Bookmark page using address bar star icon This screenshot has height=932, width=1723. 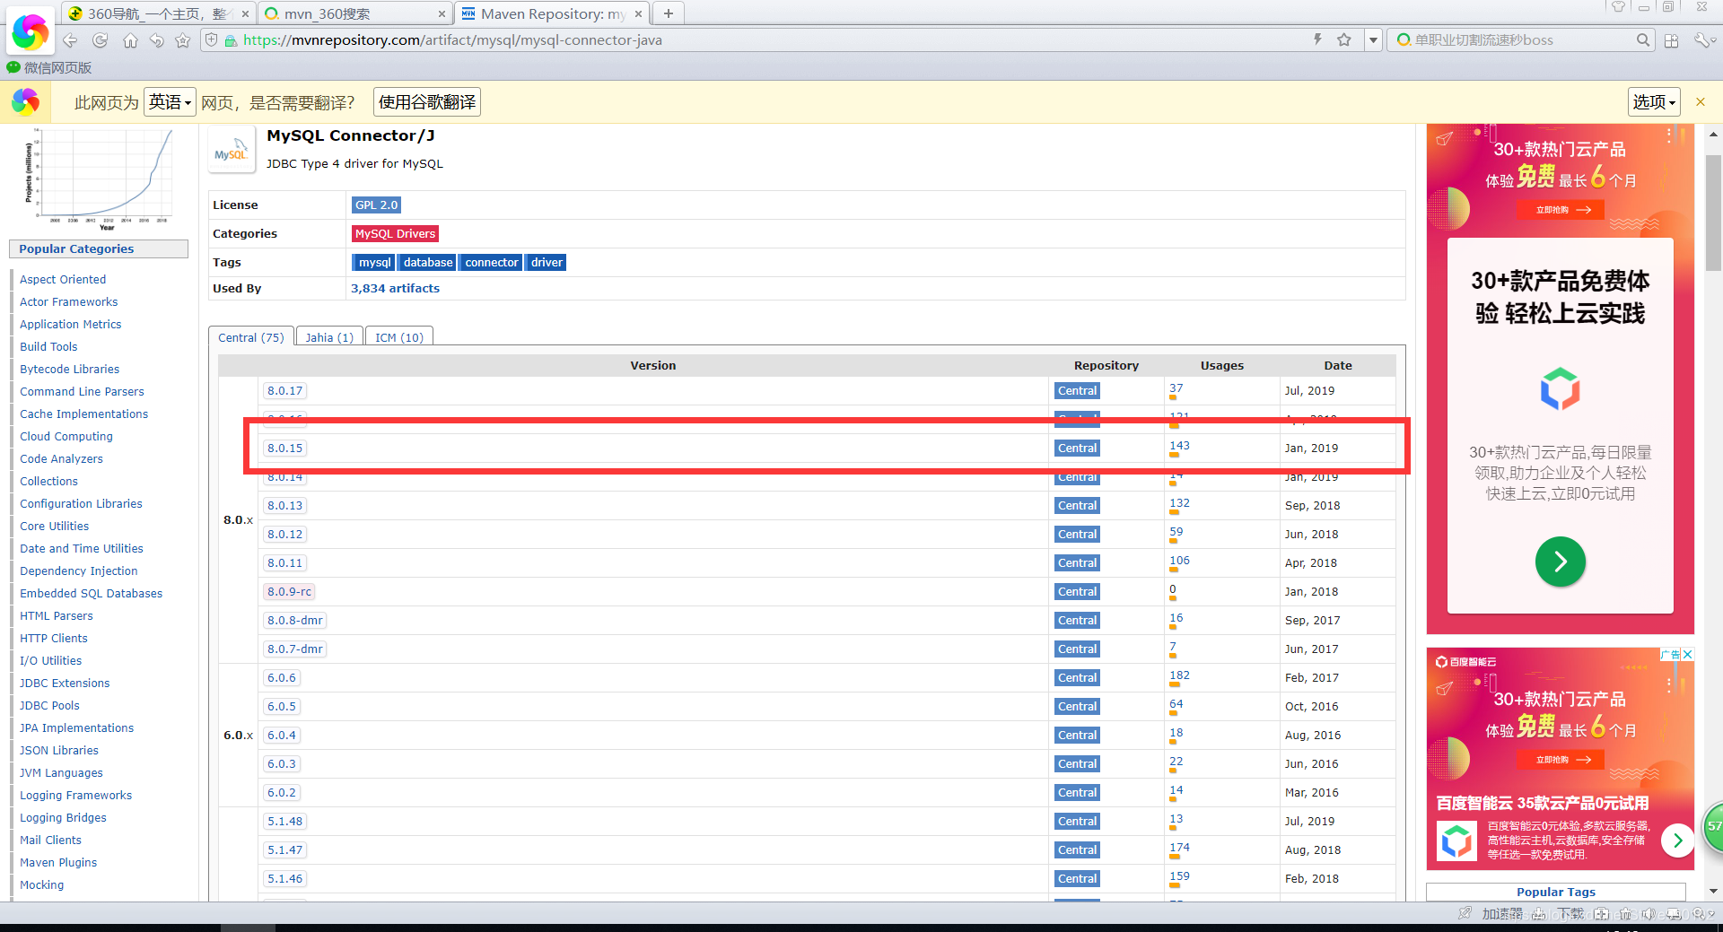[x=1343, y=39]
